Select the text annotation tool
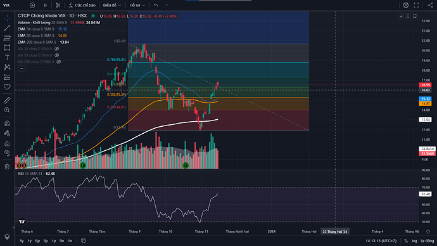The image size is (437, 246). coord(7,58)
